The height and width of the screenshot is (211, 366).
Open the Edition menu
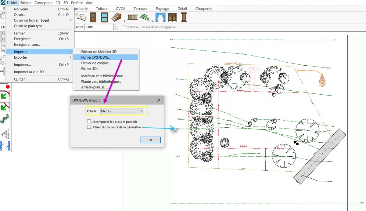pos(26,3)
